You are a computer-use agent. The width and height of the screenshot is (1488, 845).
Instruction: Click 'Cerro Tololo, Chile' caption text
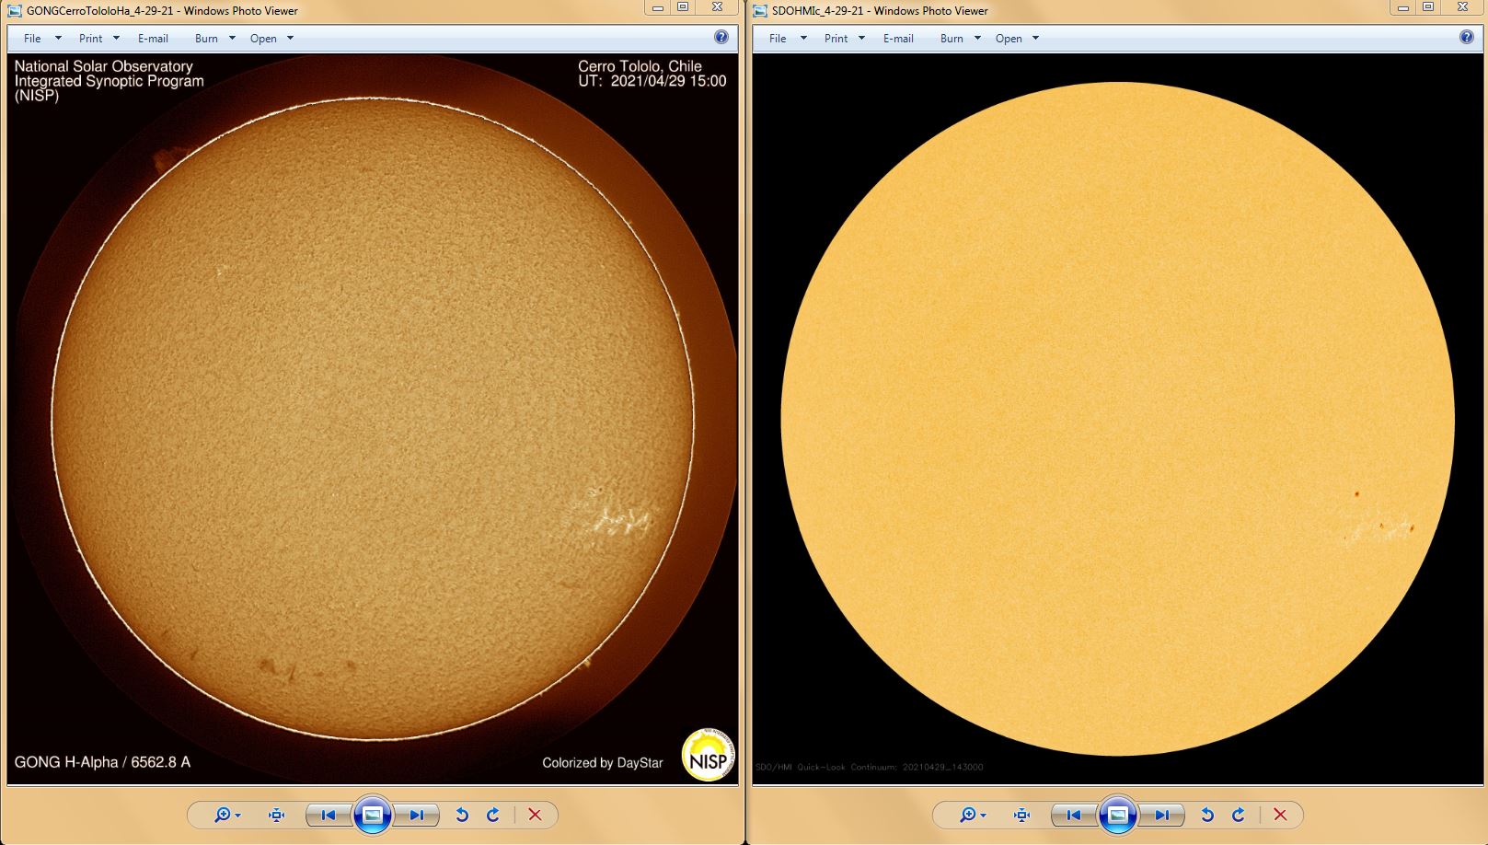640,66
